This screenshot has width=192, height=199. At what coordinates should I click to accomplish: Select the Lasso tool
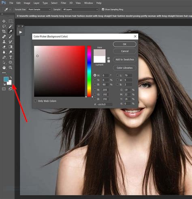point(4,26)
